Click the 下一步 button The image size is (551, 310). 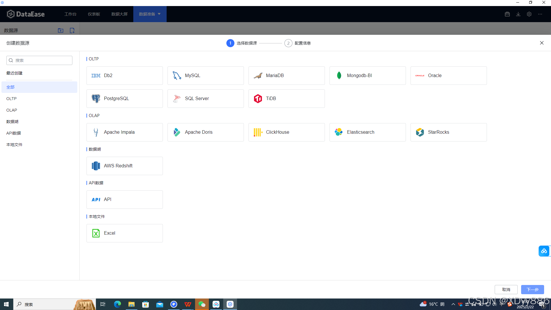click(532, 290)
